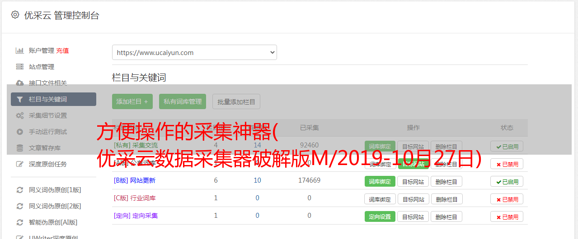Viewport: 578px width, 239px height.
Task: Toggle 已禁用 status for 公有词库 row
Action: tap(507, 164)
